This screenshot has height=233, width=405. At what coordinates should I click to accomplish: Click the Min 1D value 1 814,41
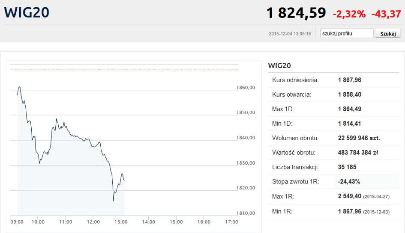[349, 124]
